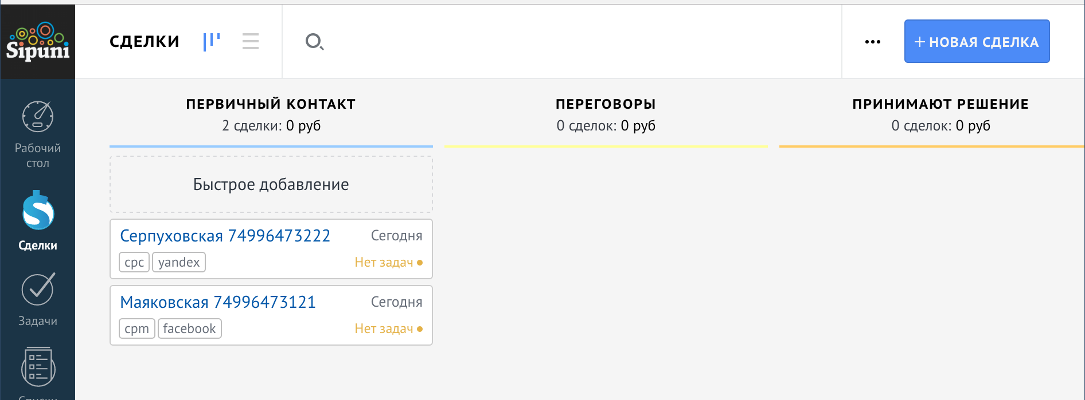Viewport: 1085px width, 400px height.
Task: Create a deal with НОВАЯ СДЕЛКА button
Action: coord(976,41)
